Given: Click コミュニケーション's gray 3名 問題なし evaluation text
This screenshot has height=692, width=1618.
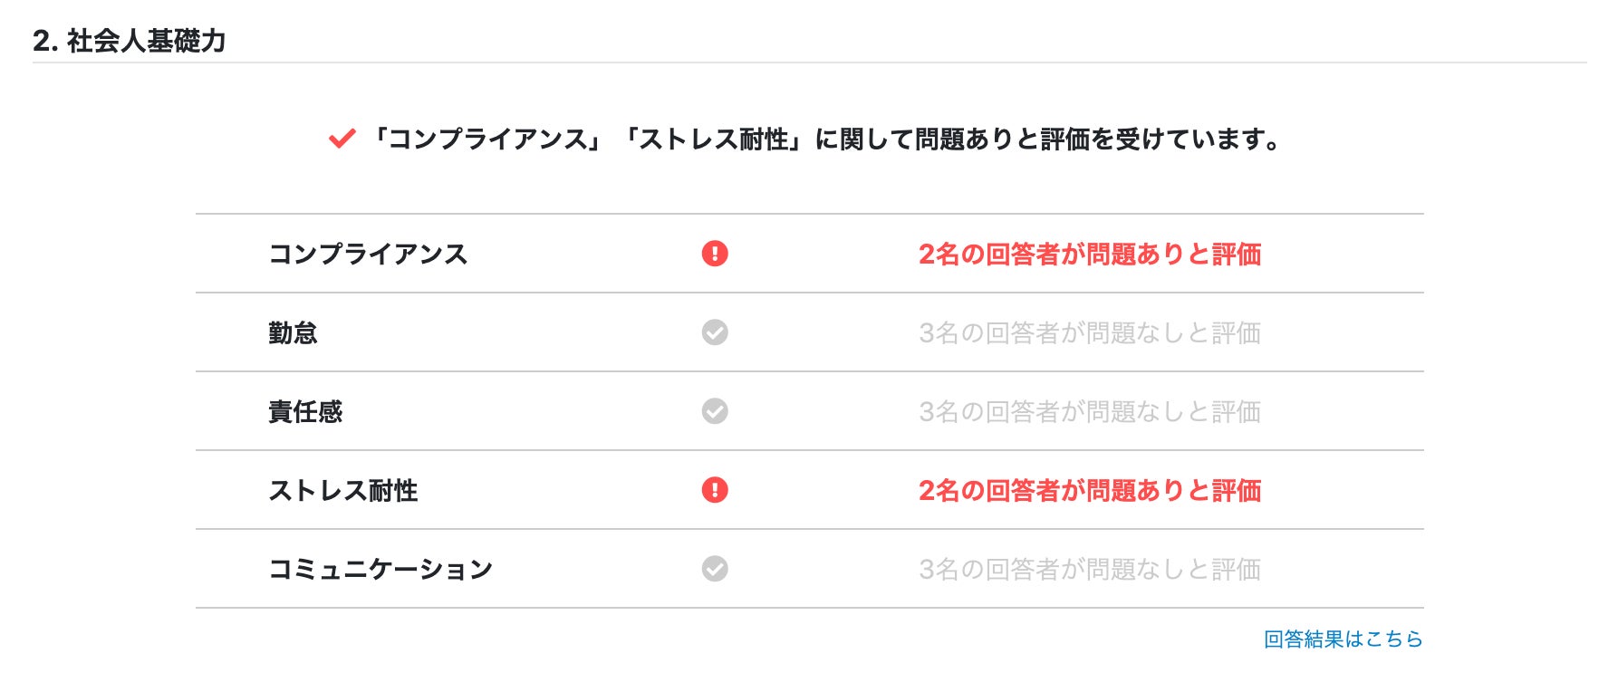Looking at the screenshot, I should coord(1090,569).
